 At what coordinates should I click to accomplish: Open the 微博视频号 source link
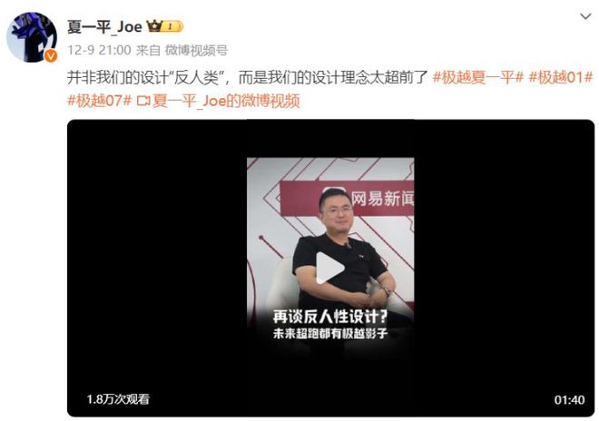point(196,50)
